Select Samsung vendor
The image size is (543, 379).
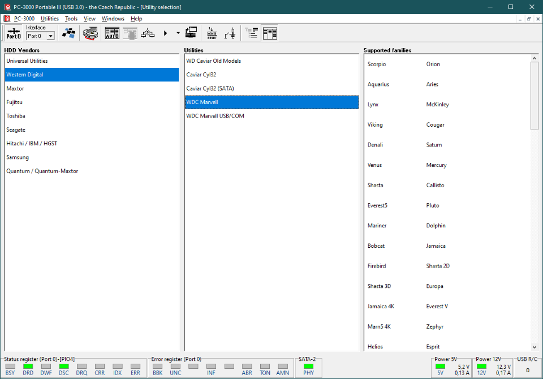[92, 157]
